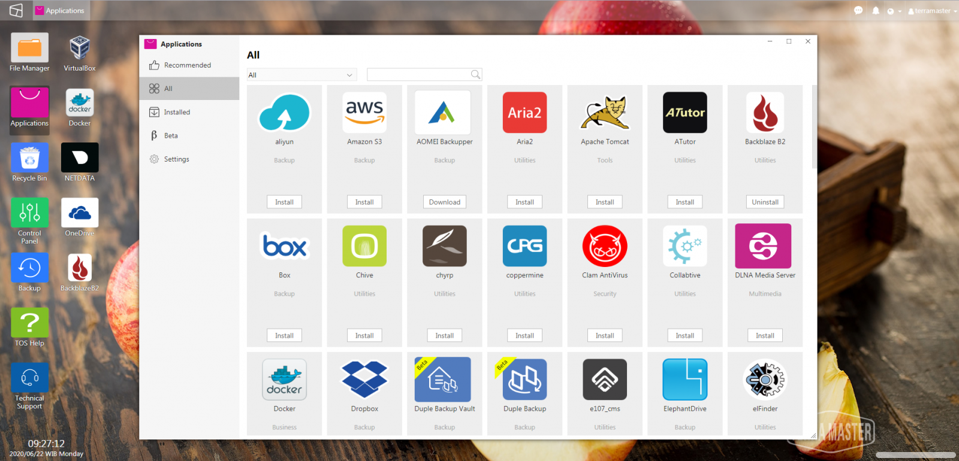Click the app list vertical scrollbar

coord(813,127)
